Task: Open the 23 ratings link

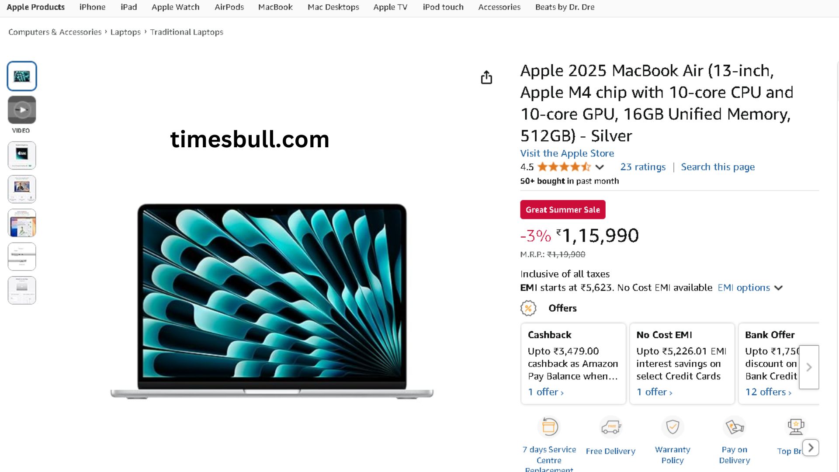Action: pyautogui.click(x=643, y=167)
